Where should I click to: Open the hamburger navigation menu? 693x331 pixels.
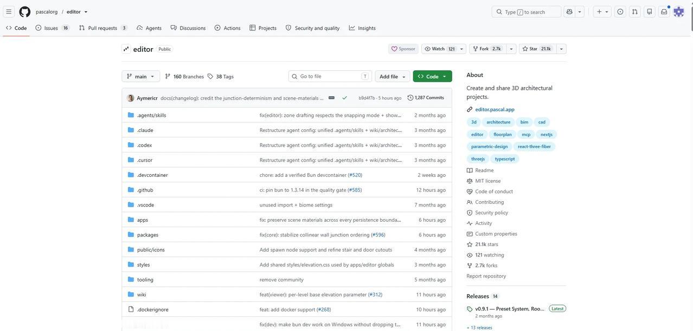pos(9,12)
